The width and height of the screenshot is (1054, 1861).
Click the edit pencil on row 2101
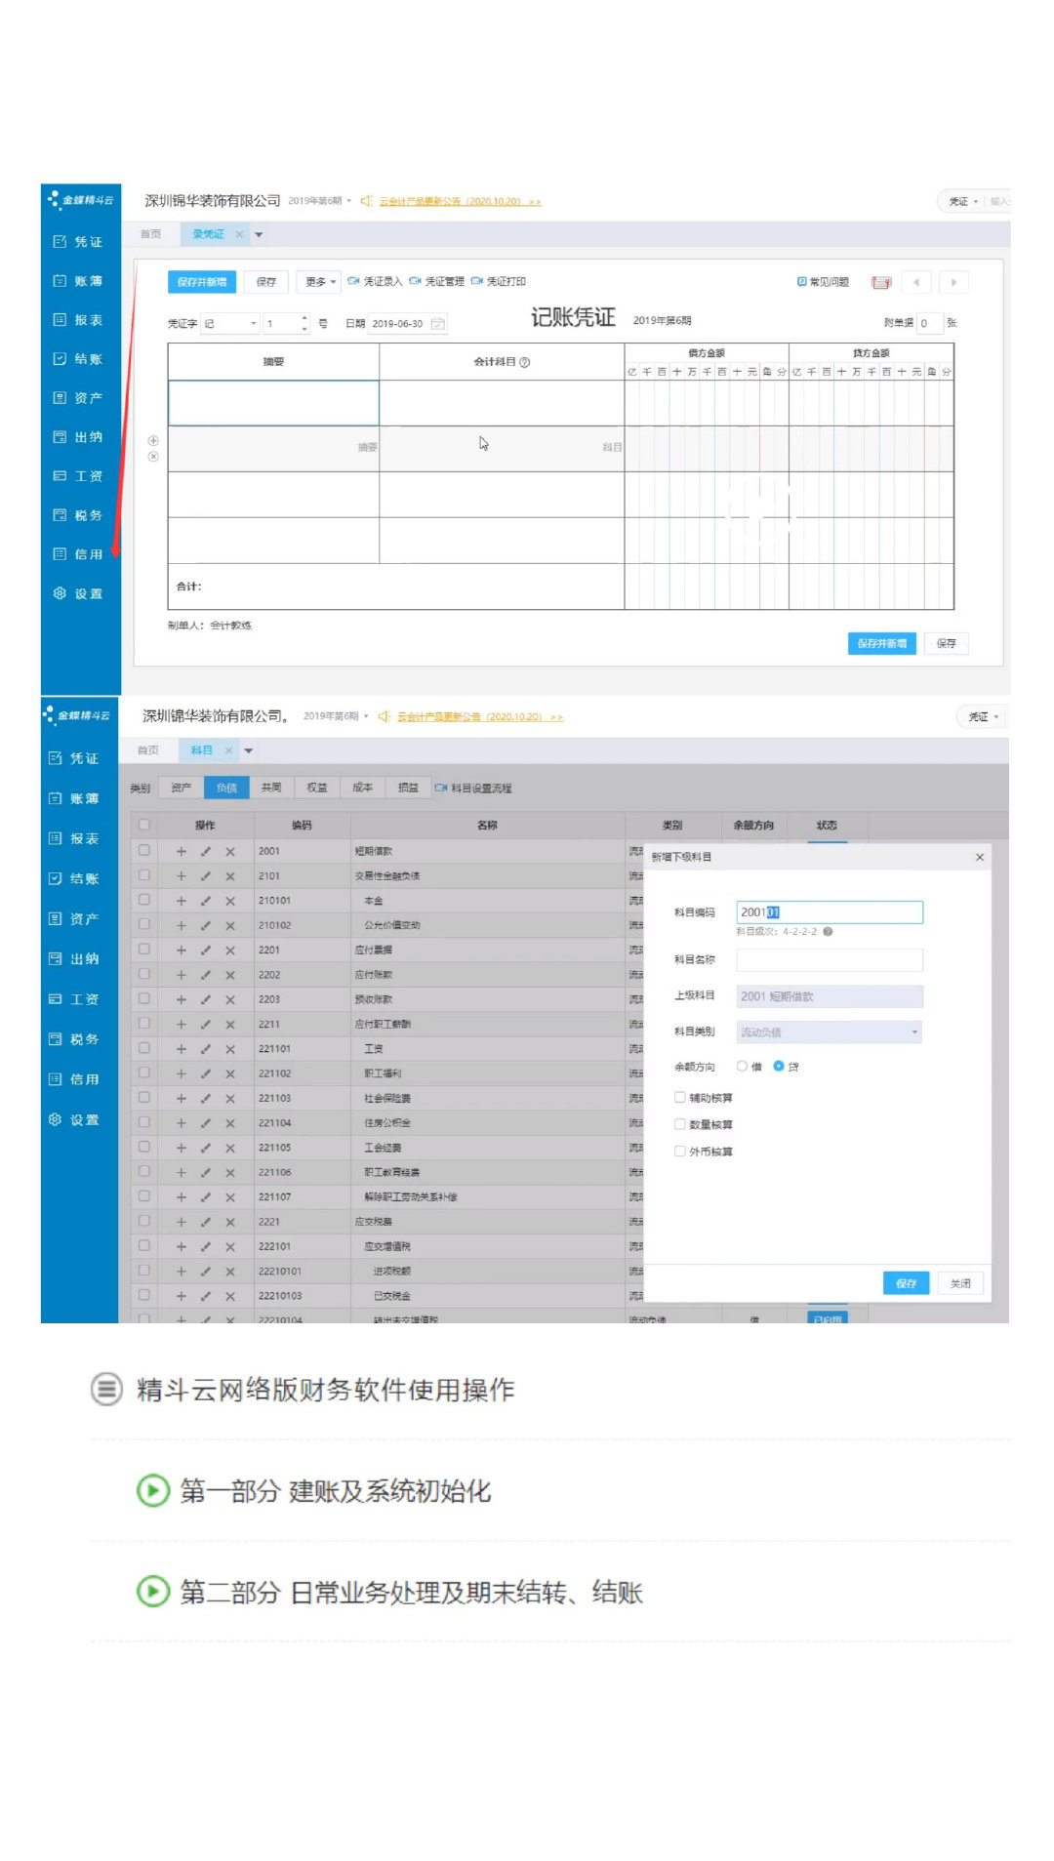tap(205, 876)
